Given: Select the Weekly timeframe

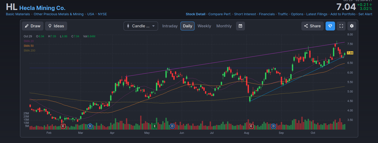Looking at the screenshot, I should 204,26.
